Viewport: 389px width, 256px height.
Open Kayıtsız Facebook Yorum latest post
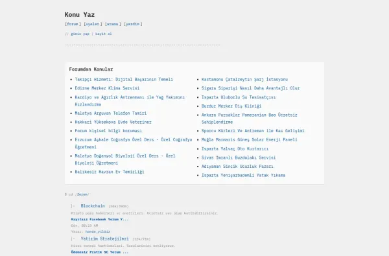tap(100, 219)
